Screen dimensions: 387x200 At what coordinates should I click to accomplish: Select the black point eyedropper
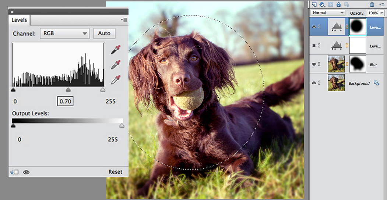tap(116, 50)
